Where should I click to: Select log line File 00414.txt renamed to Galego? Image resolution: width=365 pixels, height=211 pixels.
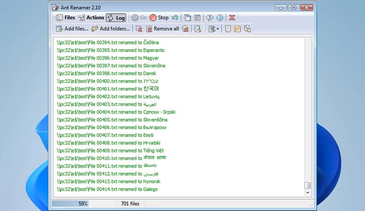click(x=107, y=189)
